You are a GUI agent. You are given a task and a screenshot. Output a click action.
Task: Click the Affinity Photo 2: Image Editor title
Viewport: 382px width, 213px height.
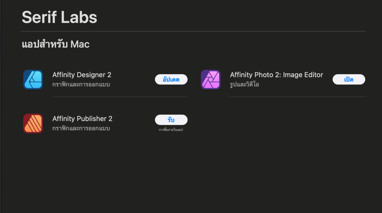pos(276,75)
